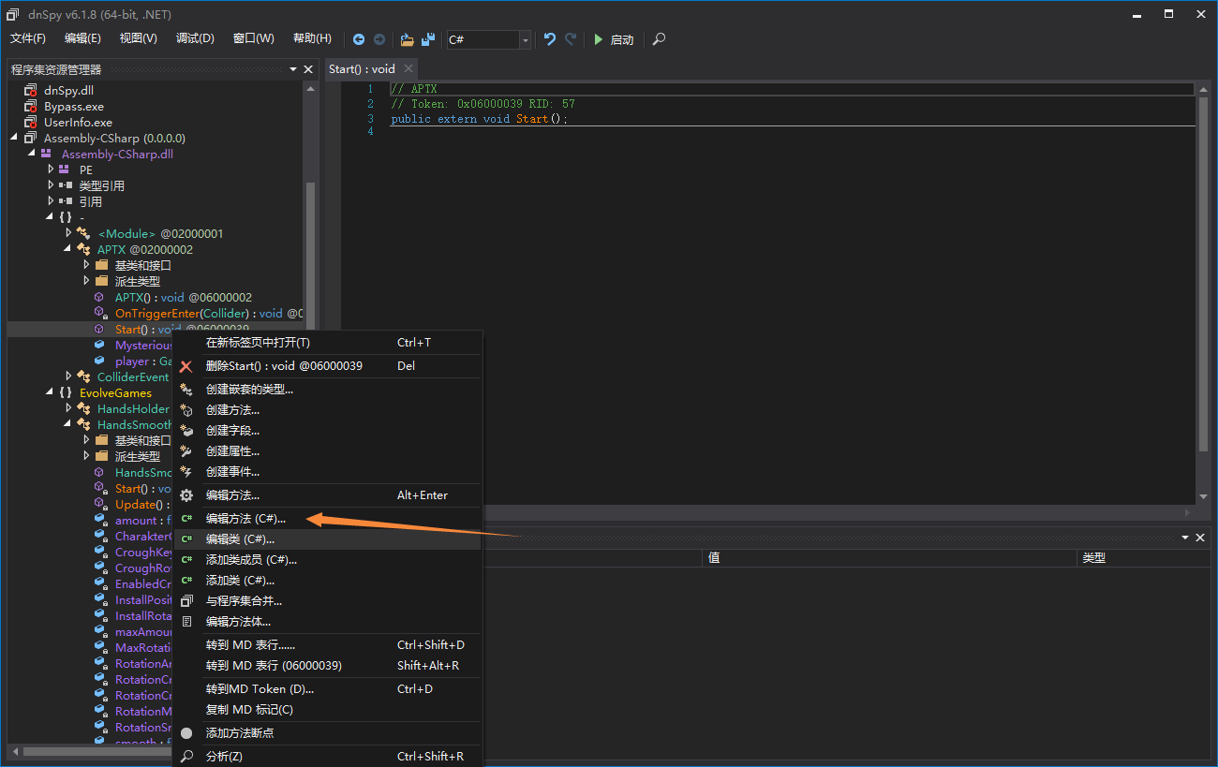Click the redo toolbar icon

pyautogui.click(x=571, y=39)
